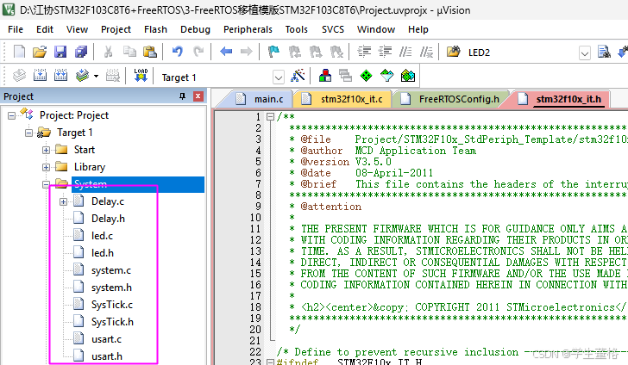Undo the last edit
Screen dimensions: 628x365
point(178,52)
